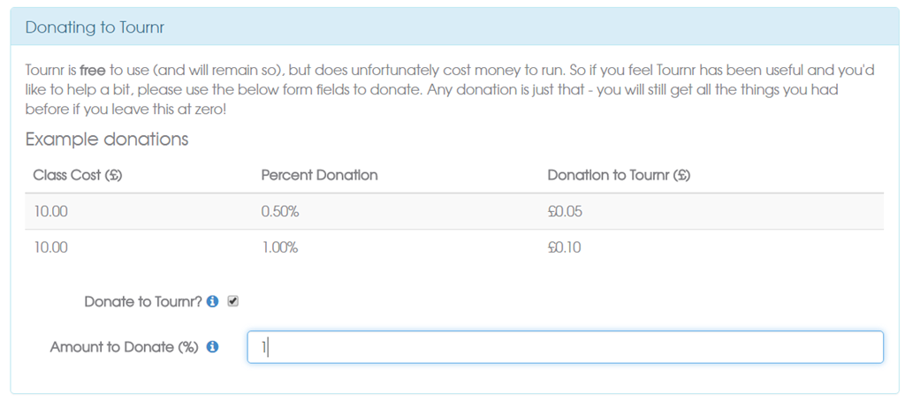The image size is (905, 401).
Task: Click the £0.10 donation amount cell
Action: [564, 248]
